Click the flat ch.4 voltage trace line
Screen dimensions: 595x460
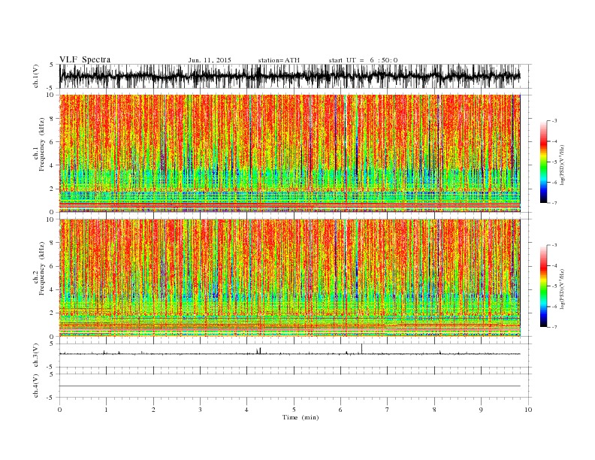(289, 386)
